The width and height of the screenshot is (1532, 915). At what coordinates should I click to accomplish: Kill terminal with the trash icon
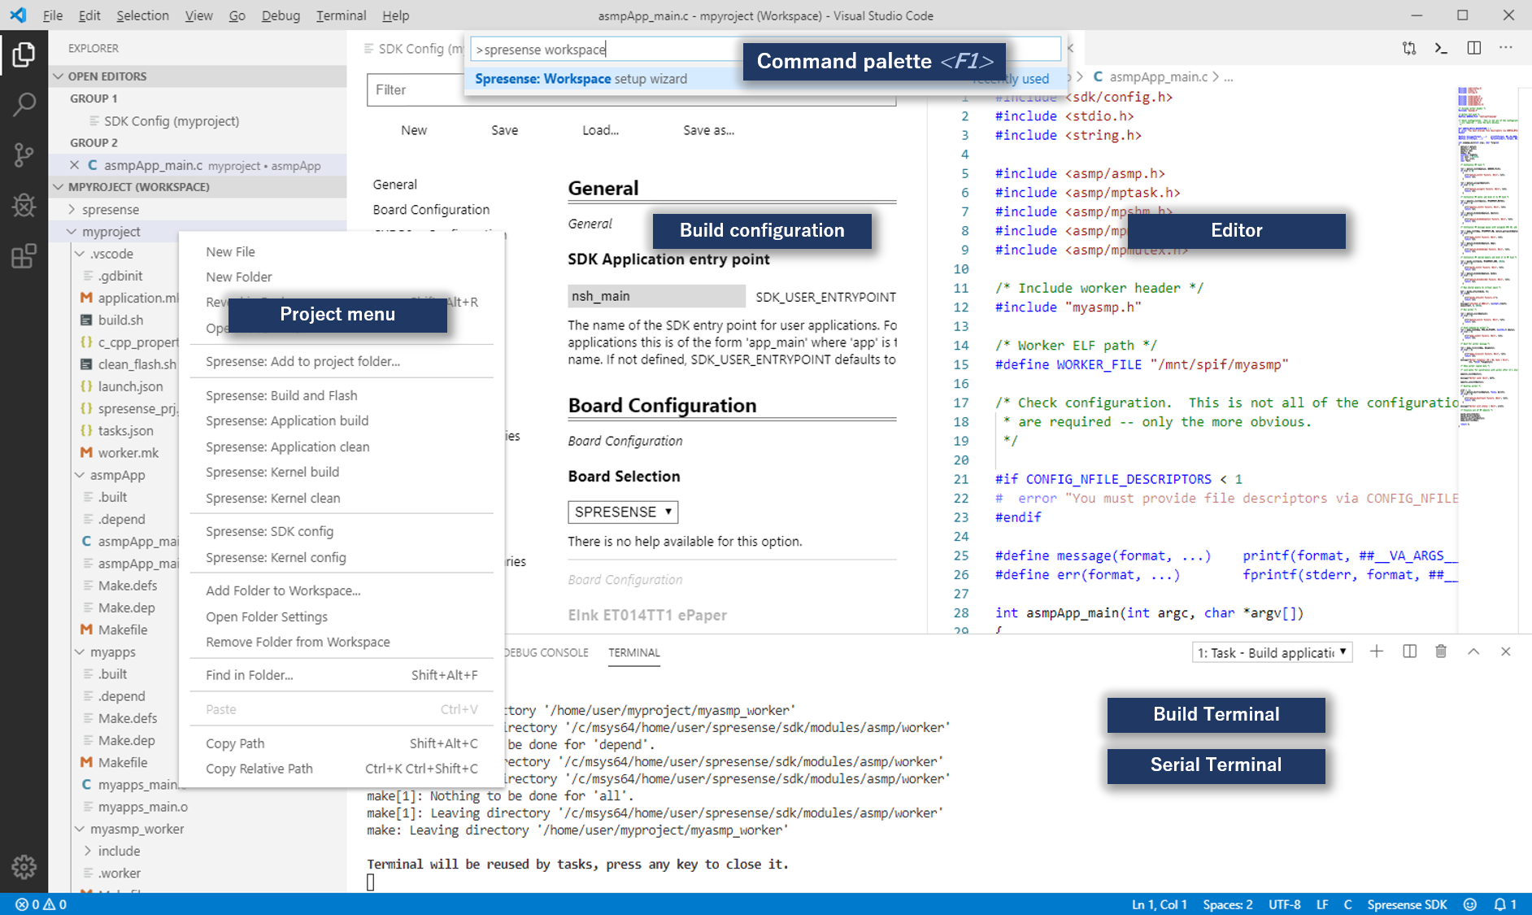pyautogui.click(x=1441, y=651)
